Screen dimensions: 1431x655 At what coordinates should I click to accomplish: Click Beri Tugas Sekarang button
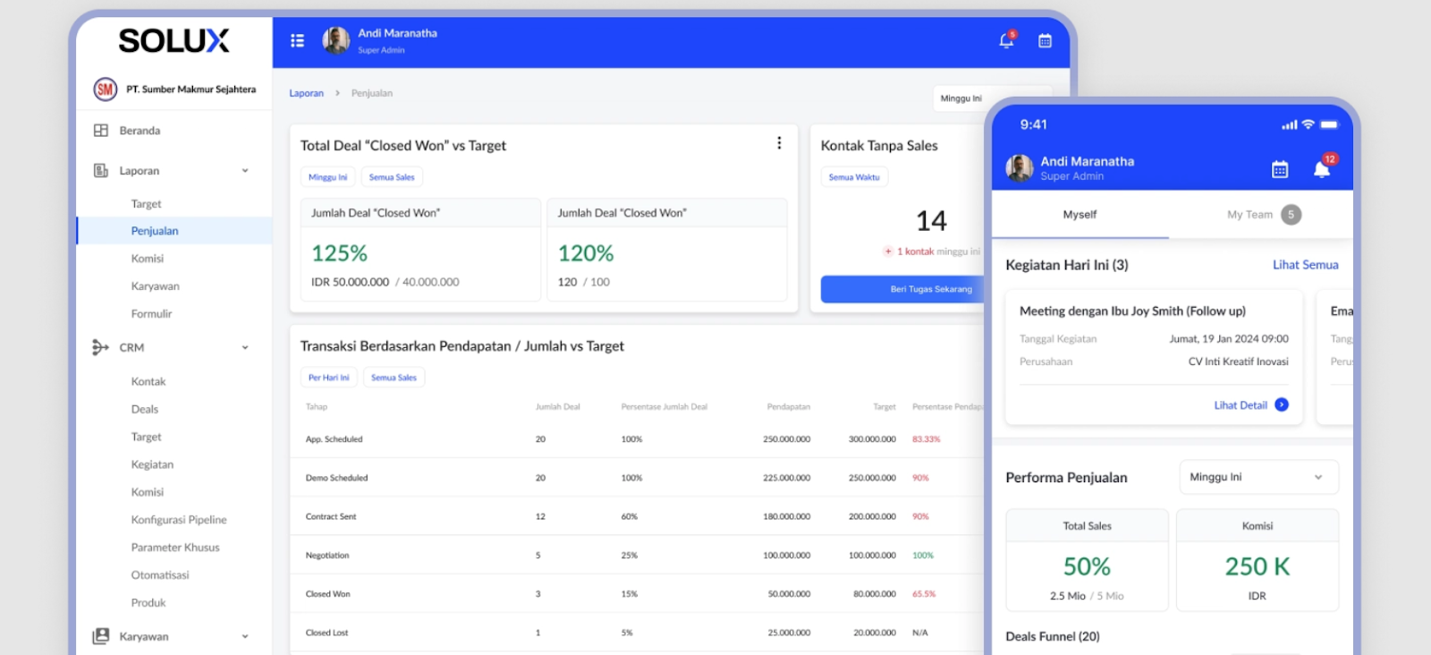[903, 289]
